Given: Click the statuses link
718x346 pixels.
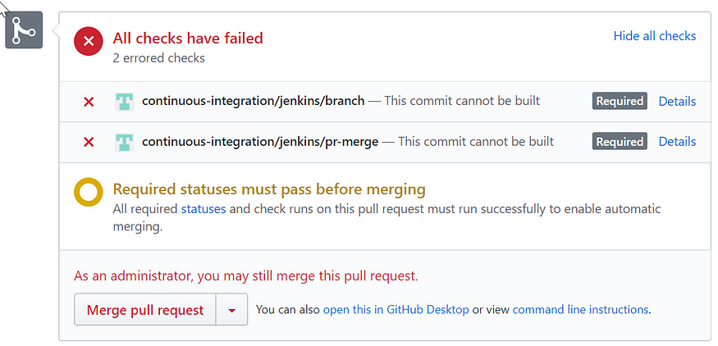Looking at the screenshot, I should (x=204, y=209).
